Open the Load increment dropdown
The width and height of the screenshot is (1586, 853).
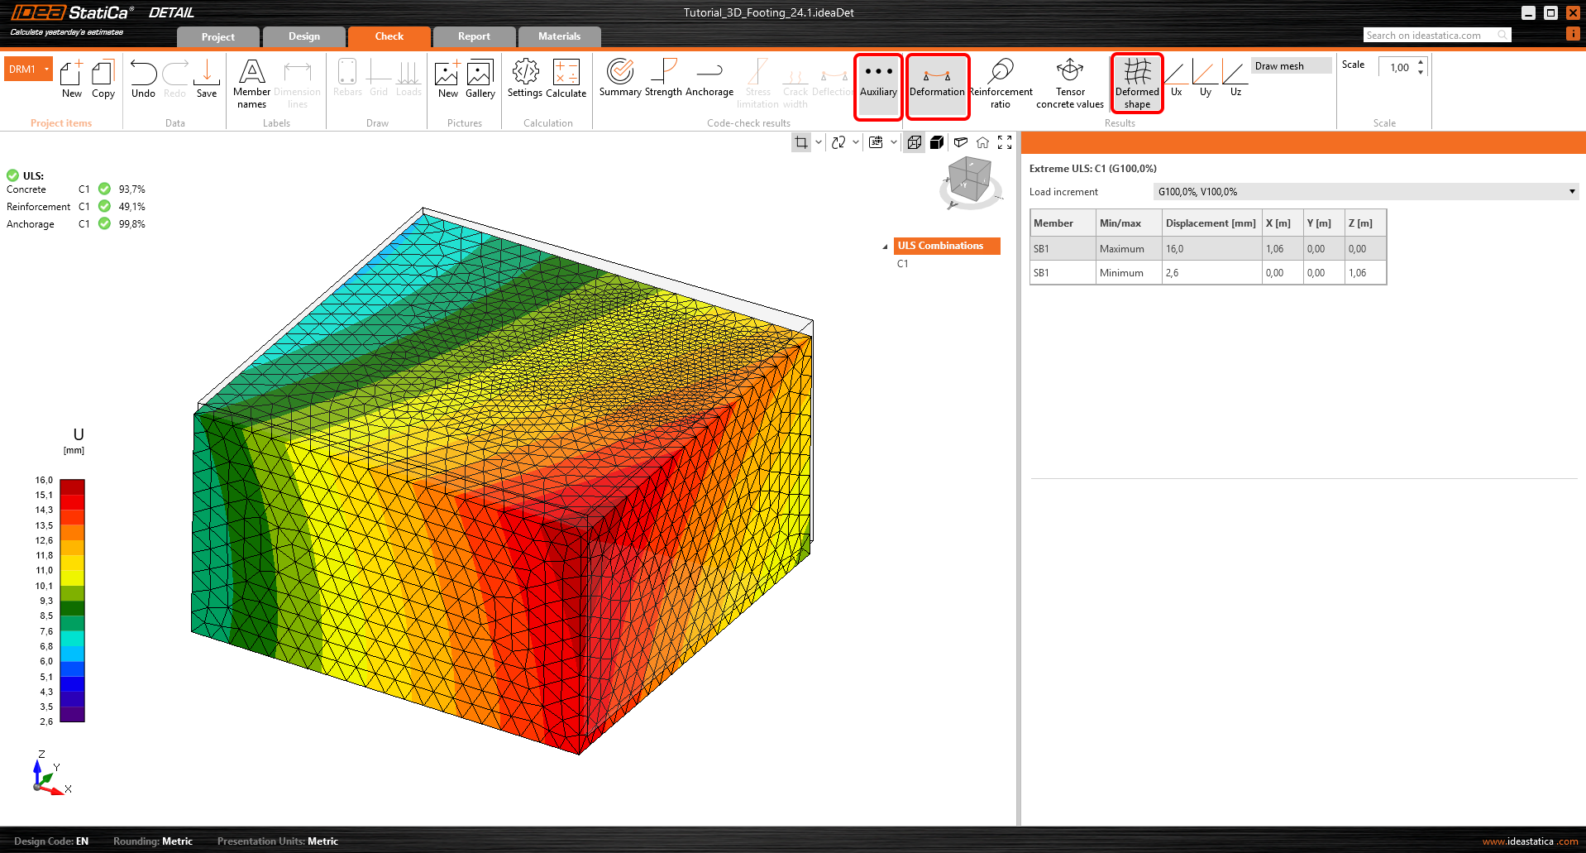pyautogui.click(x=1364, y=192)
